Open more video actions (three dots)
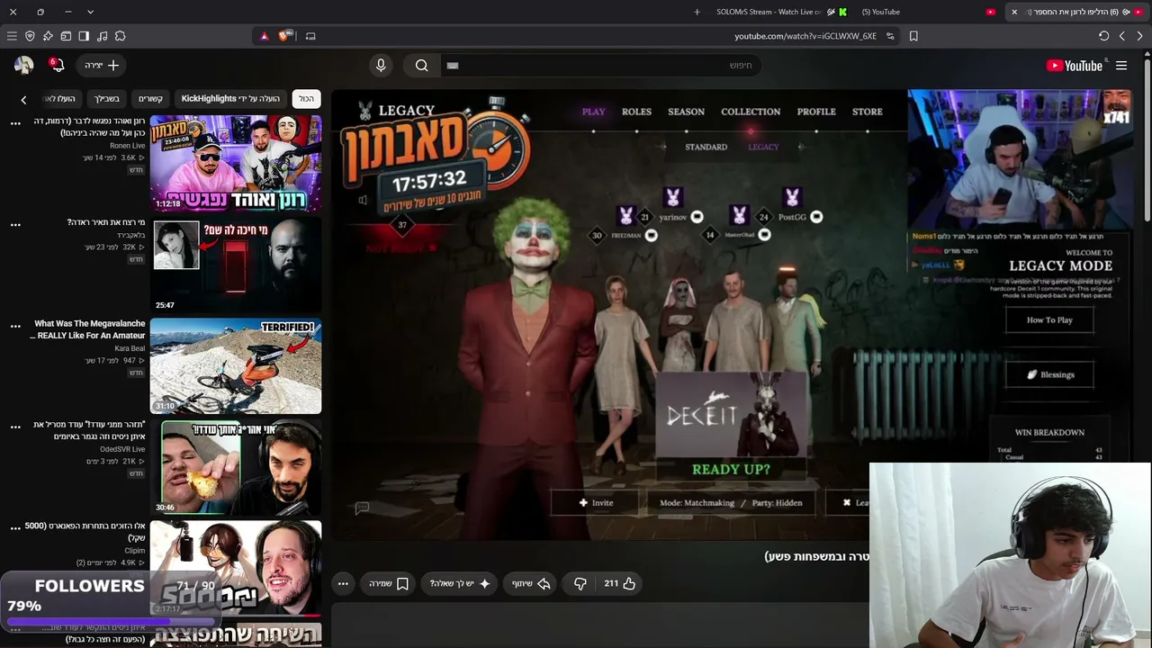The height and width of the screenshot is (648, 1152). (343, 583)
